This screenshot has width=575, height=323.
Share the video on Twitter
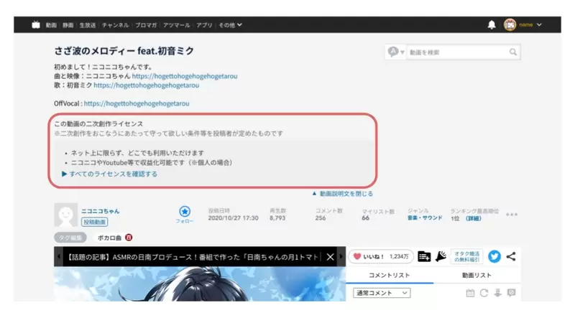(494, 256)
